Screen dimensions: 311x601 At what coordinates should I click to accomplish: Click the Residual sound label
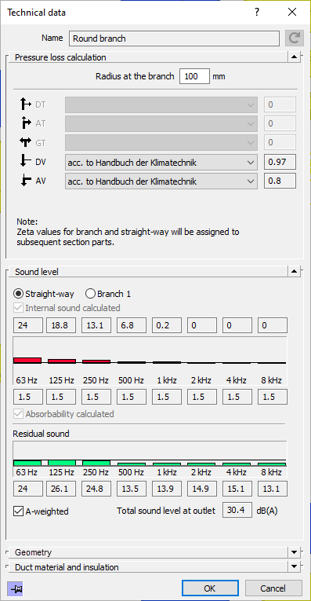pyautogui.click(x=42, y=434)
